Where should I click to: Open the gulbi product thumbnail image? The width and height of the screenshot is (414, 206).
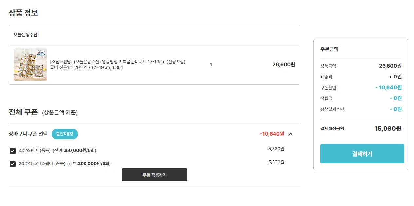[30, 65]
